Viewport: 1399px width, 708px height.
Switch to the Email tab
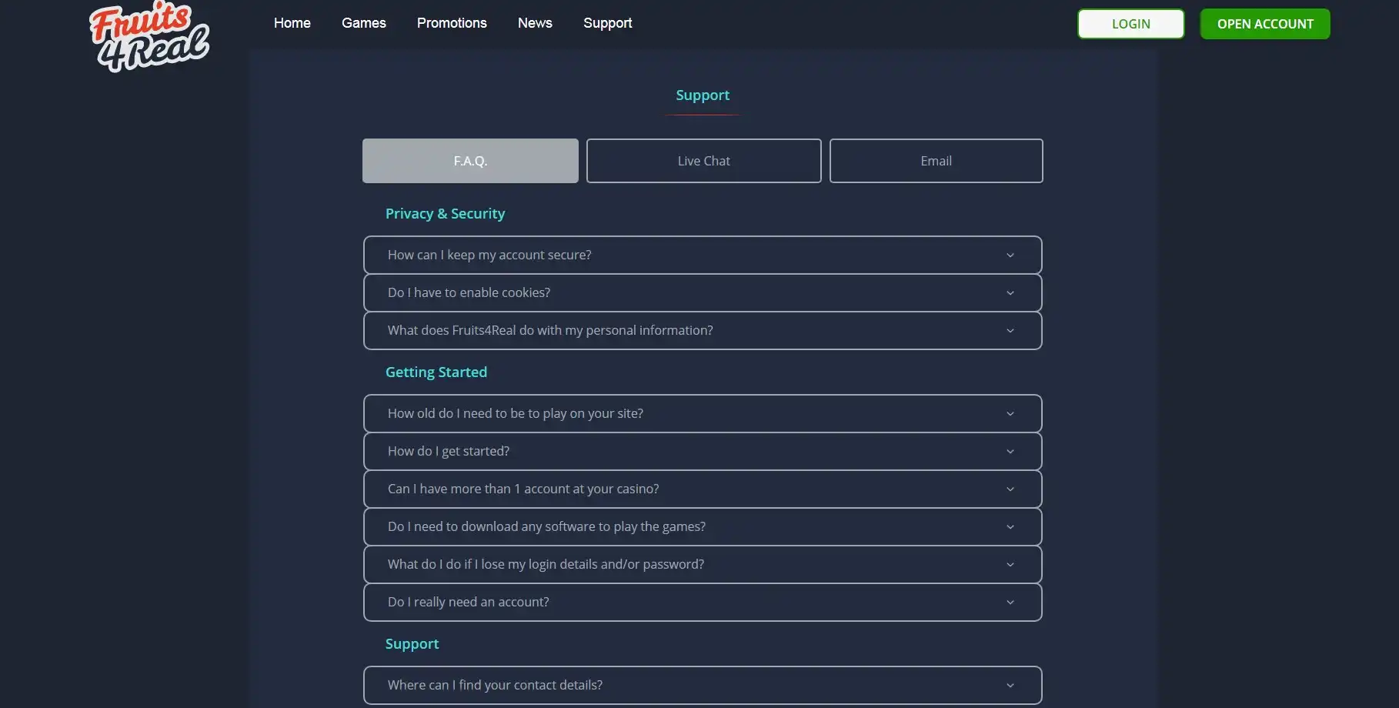click(936, 161)
